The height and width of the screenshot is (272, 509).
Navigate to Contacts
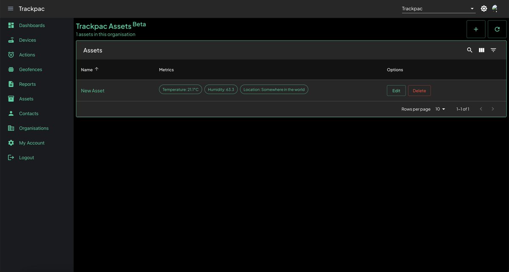point(29,113)
